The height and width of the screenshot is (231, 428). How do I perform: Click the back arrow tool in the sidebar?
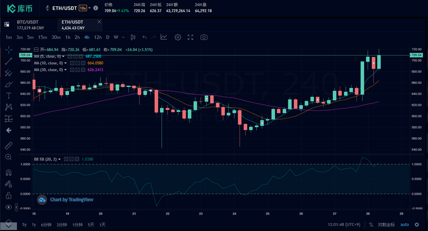[9, 131]
